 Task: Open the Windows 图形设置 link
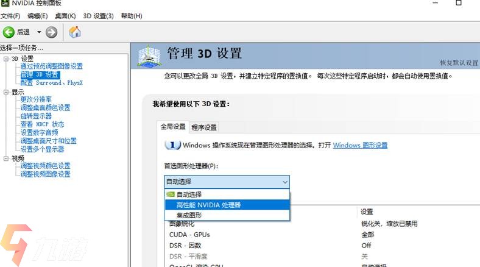tap(360, 145)
